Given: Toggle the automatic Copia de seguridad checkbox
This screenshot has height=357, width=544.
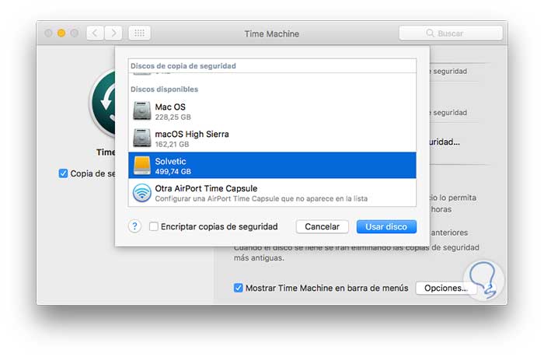Looking at the screenshot, I should click(x=63, y=173).
